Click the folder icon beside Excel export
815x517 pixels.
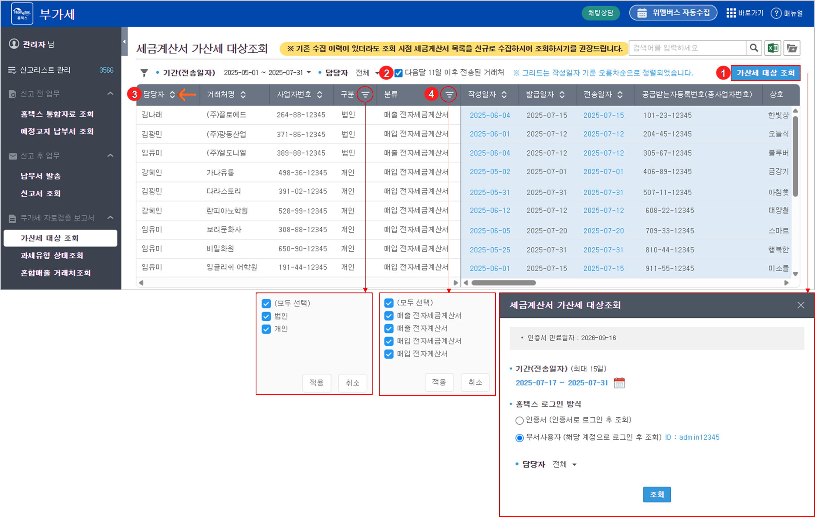tap(792, 48)
